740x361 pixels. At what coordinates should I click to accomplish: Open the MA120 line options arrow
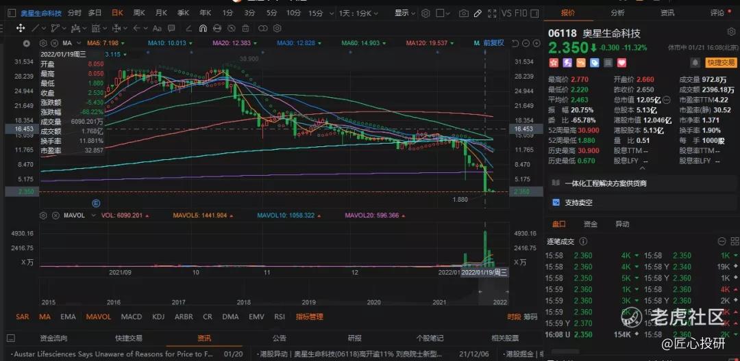(452, 43)
